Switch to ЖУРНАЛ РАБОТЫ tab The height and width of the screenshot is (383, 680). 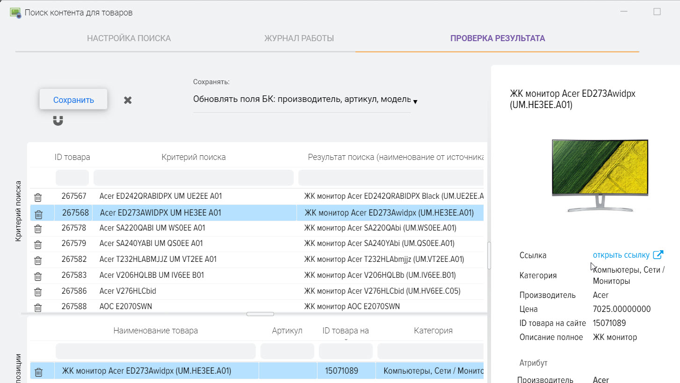[x=299, y=38]
